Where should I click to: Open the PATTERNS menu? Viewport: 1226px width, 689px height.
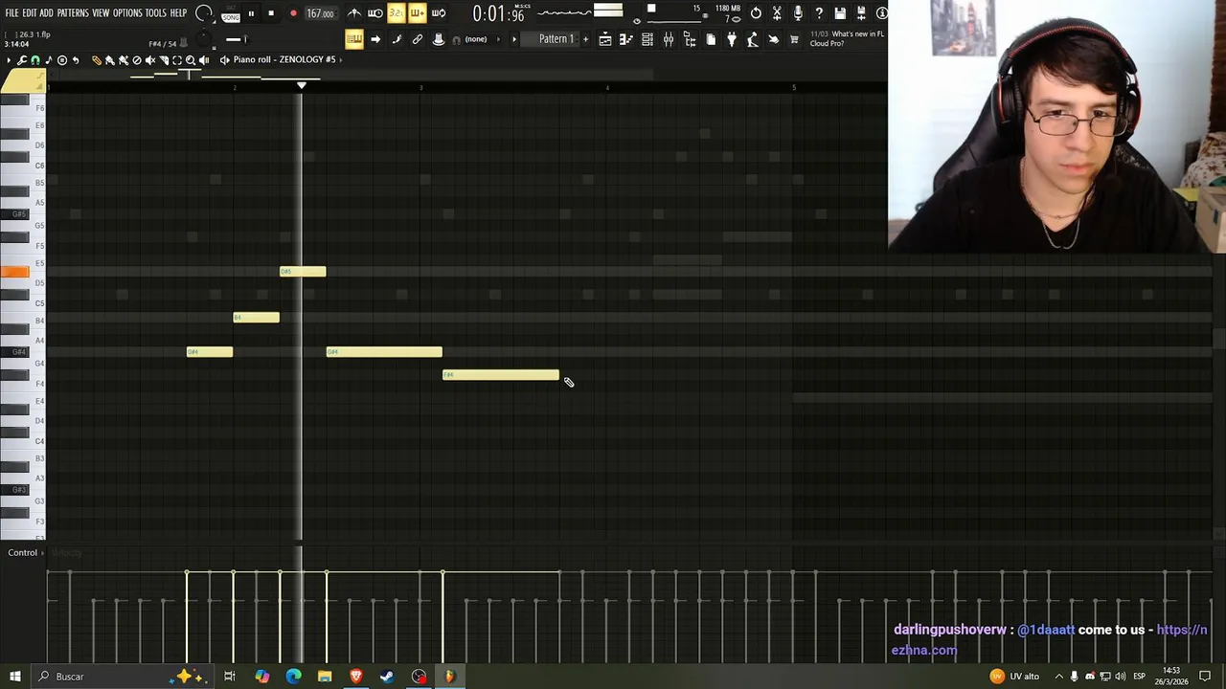pos(73,13)
